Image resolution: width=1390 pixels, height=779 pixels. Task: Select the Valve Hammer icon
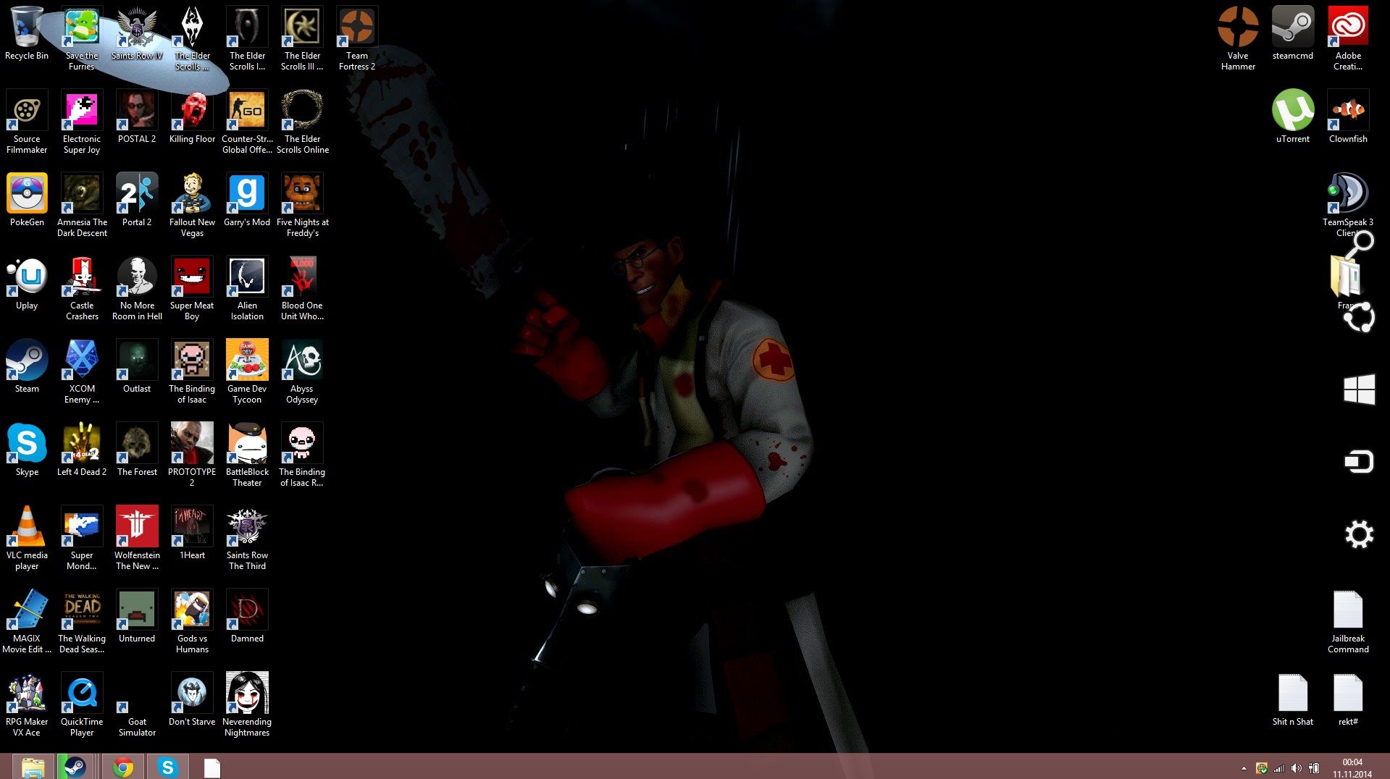point(1238,29)
